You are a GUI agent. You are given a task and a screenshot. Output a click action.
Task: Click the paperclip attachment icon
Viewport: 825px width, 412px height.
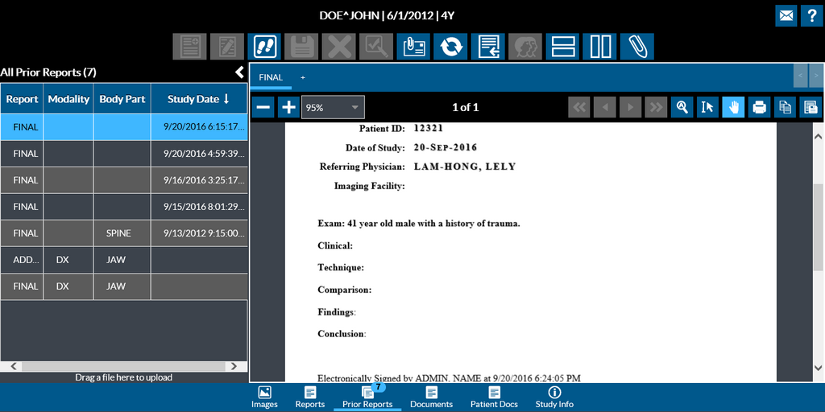point(636,47)
